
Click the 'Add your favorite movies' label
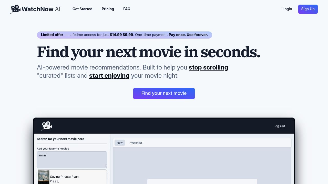point(53,149)
